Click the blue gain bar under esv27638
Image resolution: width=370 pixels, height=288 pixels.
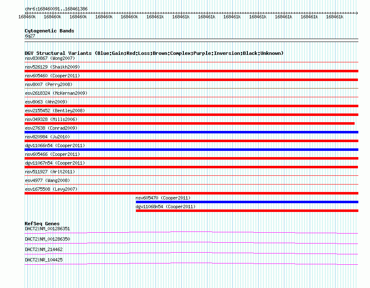[191, 132]
